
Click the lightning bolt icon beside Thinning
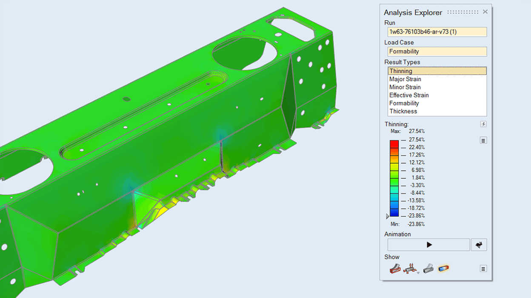(483, 124)
